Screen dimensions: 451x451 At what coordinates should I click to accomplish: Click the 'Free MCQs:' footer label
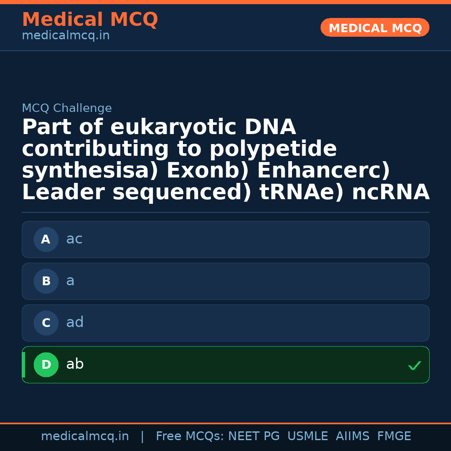tap(190, 436)
